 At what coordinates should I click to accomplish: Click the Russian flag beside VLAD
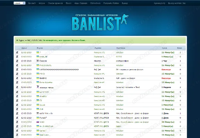[x=37, y=122]
